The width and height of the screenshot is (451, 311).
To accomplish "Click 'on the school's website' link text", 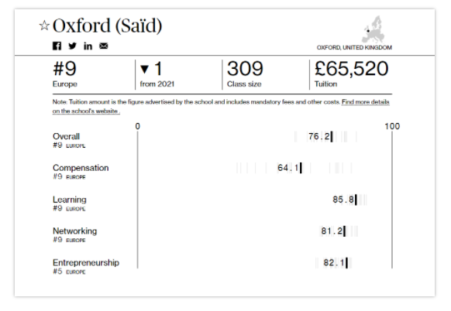I will (86, 111).
